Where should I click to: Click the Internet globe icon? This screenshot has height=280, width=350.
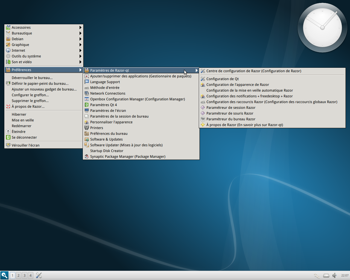[x=8, y=50]
